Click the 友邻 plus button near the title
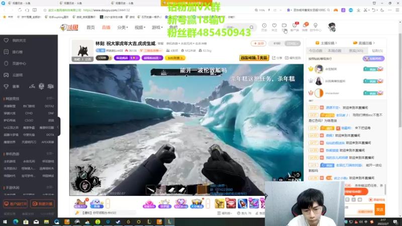Viewport: 402px width, 226px height. (258, 44)
